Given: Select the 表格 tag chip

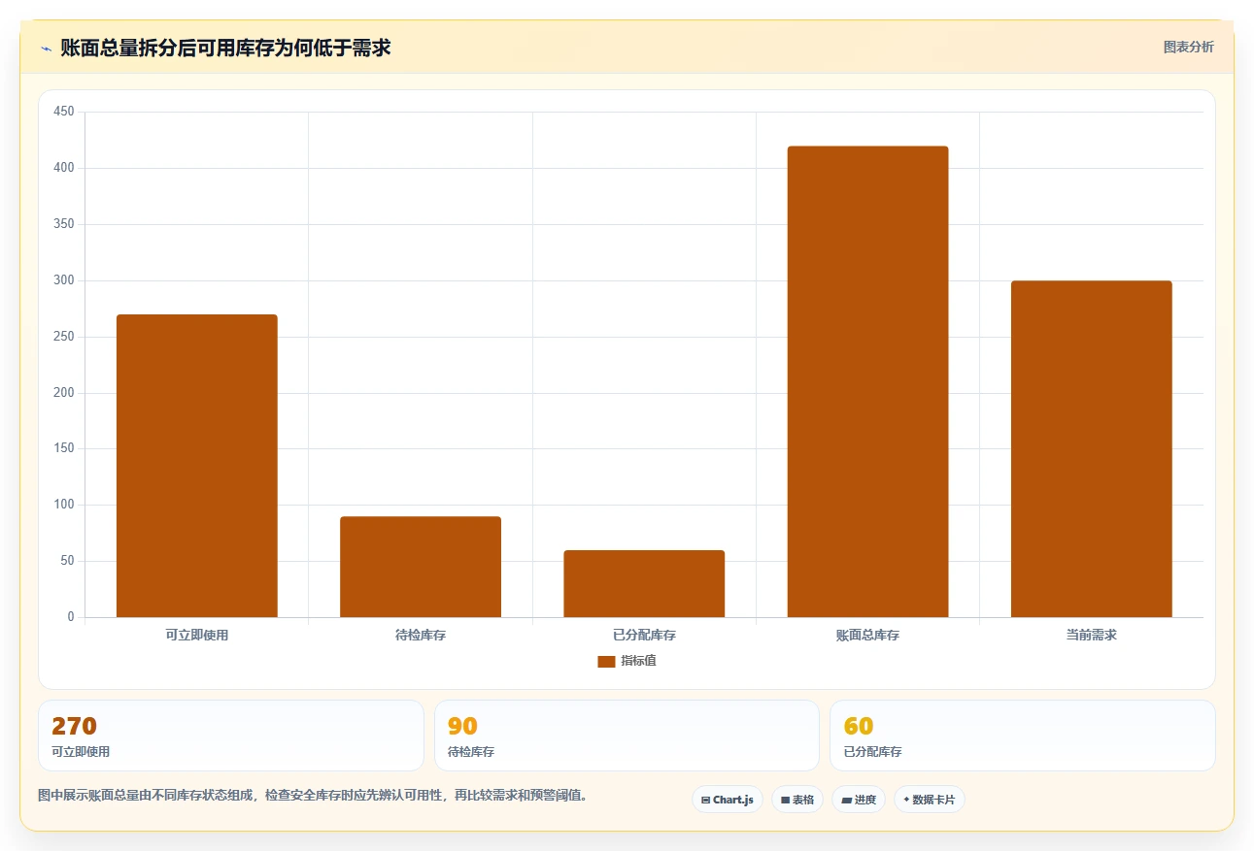Looking at the screenshot, I should (x=797, y=800).
